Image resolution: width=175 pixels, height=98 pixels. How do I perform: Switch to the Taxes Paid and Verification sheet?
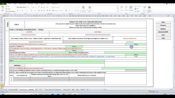point(52,90)
